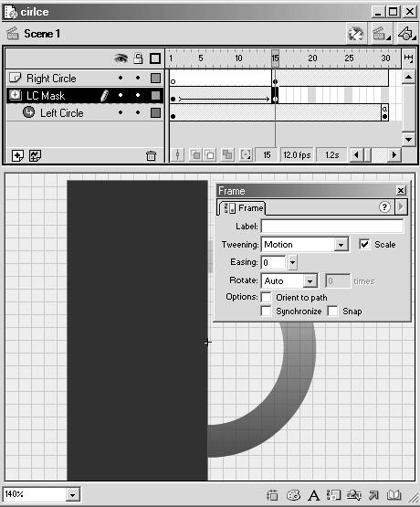Image resolution: width=420 pixels, height=507 pixels.
Task: Click the Center Frame icon
Action: 177,155
